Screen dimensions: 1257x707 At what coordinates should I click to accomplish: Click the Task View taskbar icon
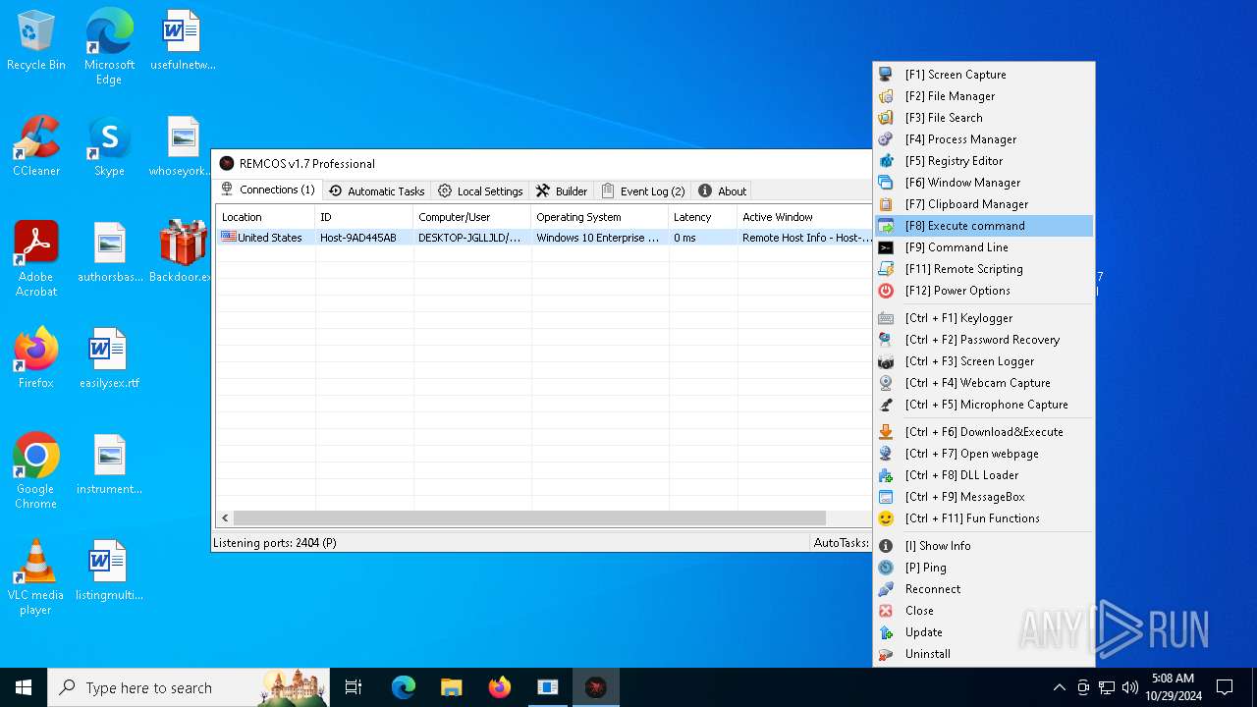[x=354, y=687]
